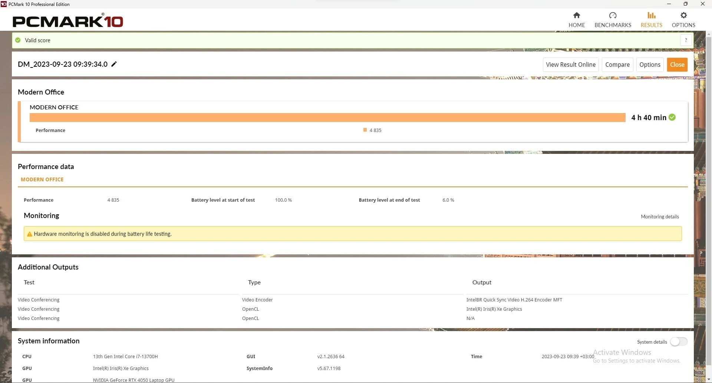Go to the Home tab
The width and height of the screenshot is (712, 383).
[x=577, y=20]
